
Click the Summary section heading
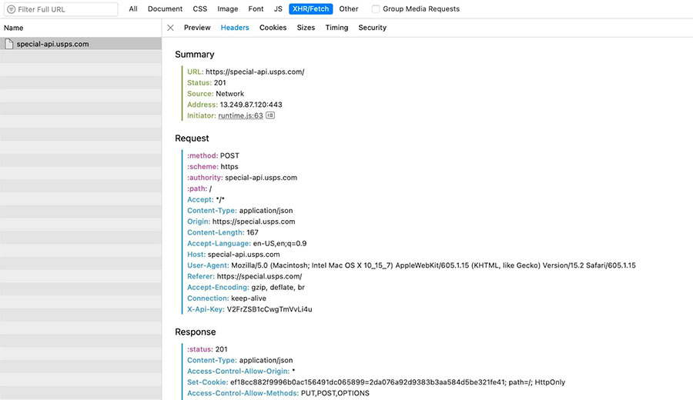tap(195, 55)
